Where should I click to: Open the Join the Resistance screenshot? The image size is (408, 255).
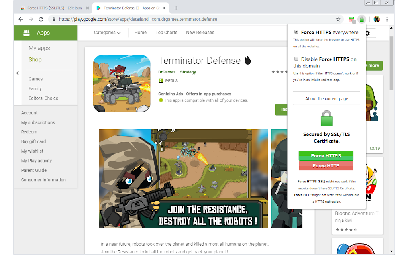(x=183, y=179)
